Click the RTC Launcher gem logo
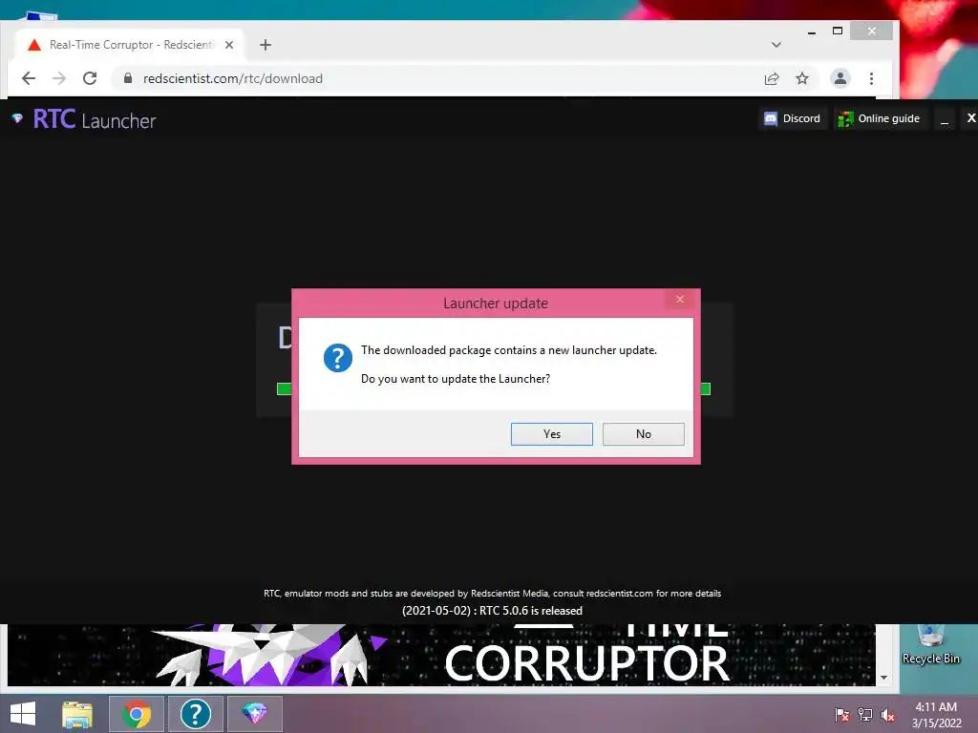This screenshot has height=733, width=978. tap(17, 117)
